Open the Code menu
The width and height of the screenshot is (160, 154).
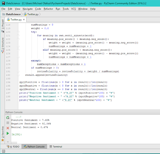pos(38,9)
